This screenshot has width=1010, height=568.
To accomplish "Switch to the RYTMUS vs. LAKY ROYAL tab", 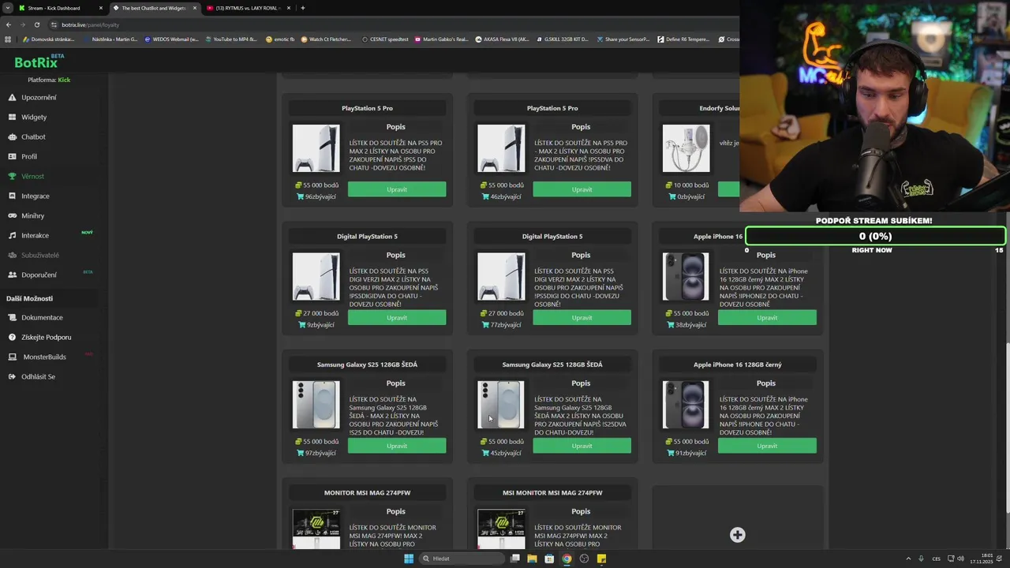I will pos(248,8).
